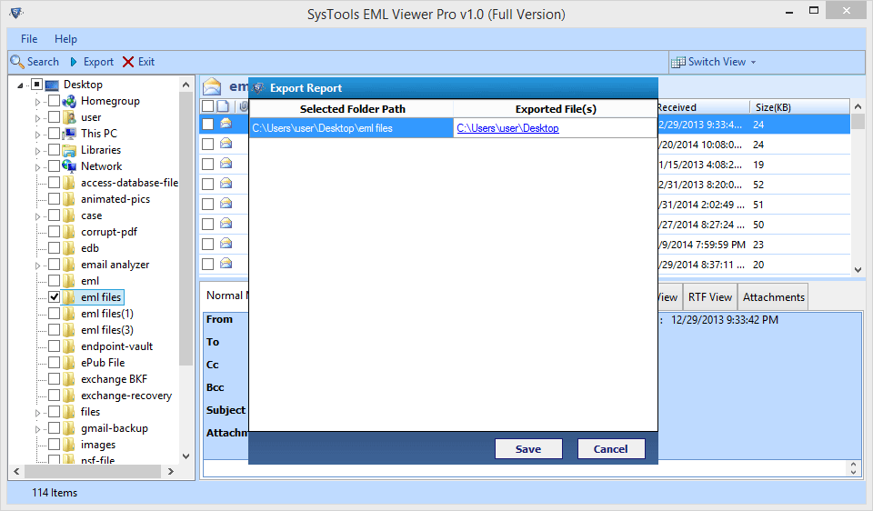873x511 pixels.
Task: Expand the files folder node
Action: click(x=37, y=413)
